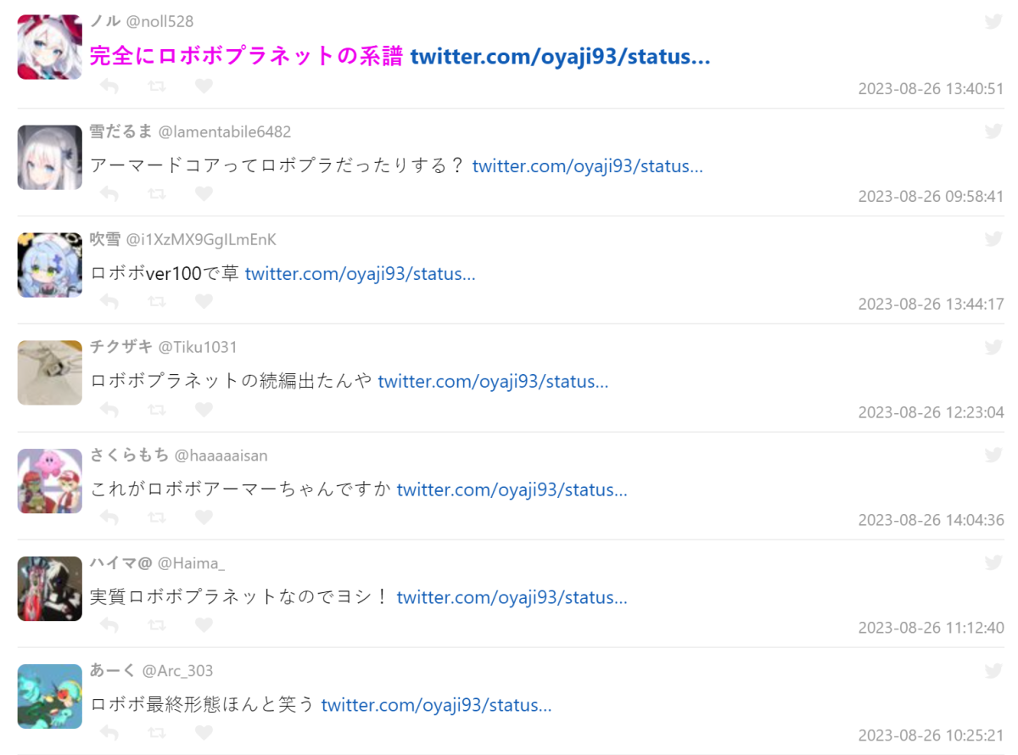Image resolution: width=1018 pixels, height=755 pixels.
Task: Reply to ノル's tweet
Action: tap(109, 87)
